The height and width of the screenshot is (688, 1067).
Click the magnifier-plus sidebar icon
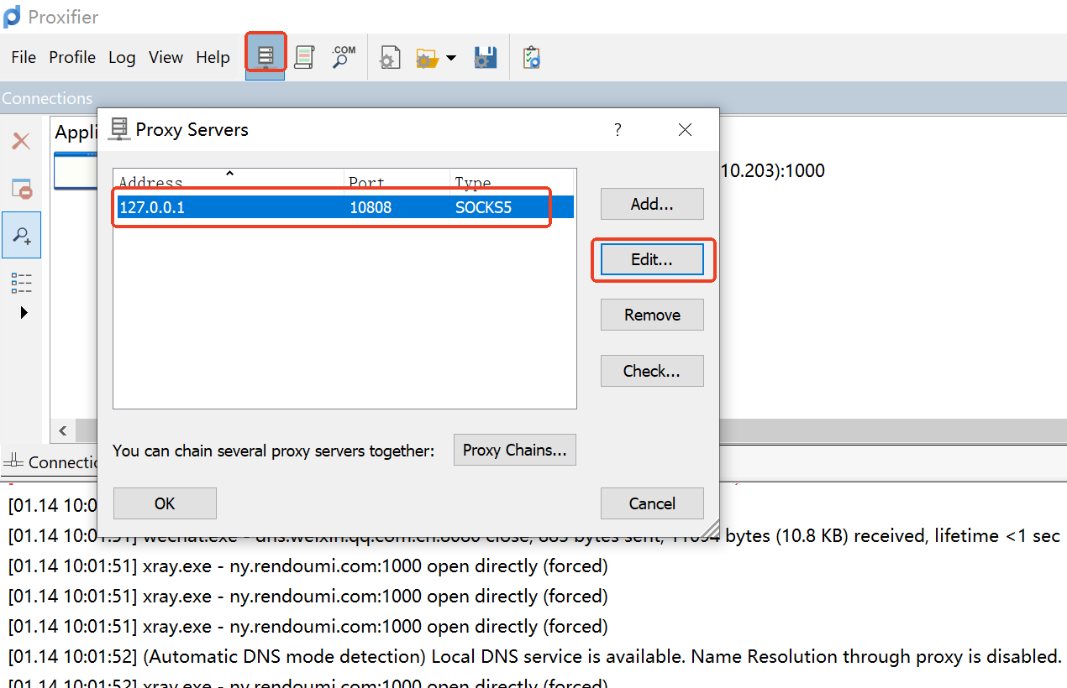[21, 235]
